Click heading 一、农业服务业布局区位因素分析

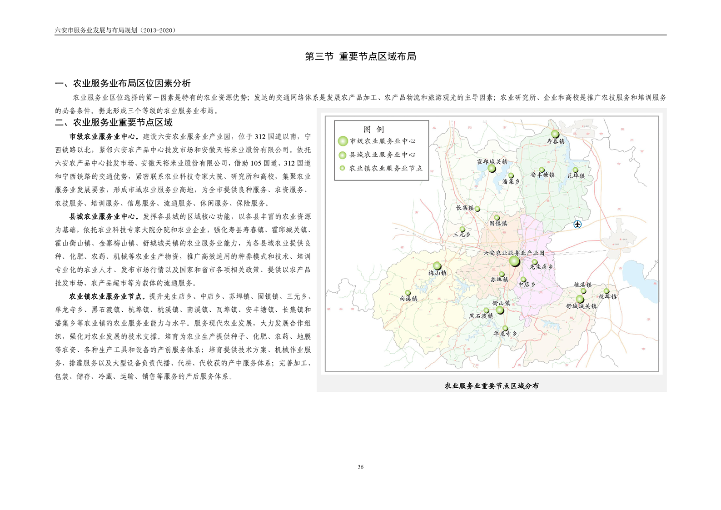coord(123,83)
